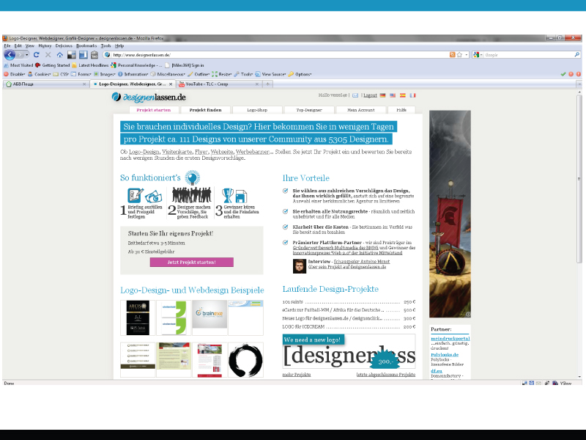Bookmark this page with the star icon
586x440 pixels.
pos(459,54)
